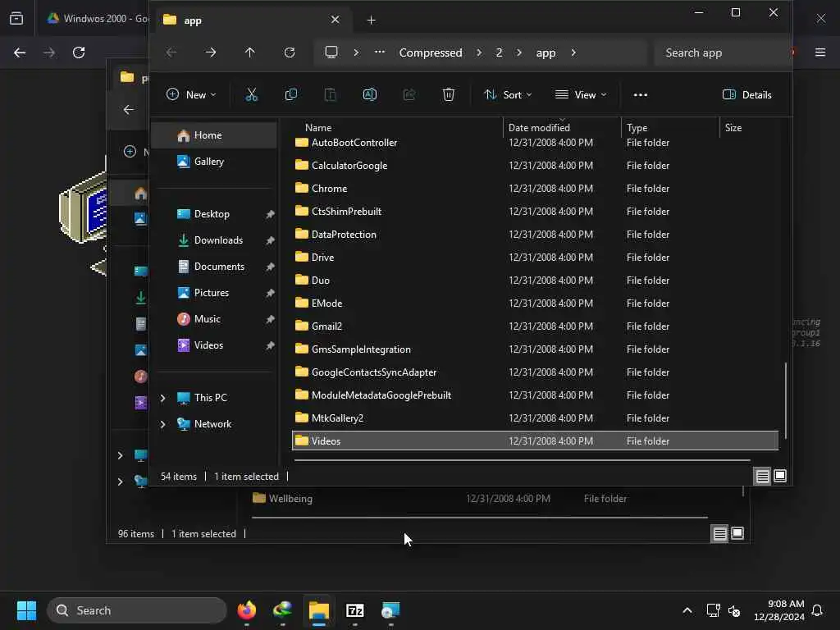Add a new Explorer tab
840x630 pixels.
pyautogui.click(x=372, y=21)
